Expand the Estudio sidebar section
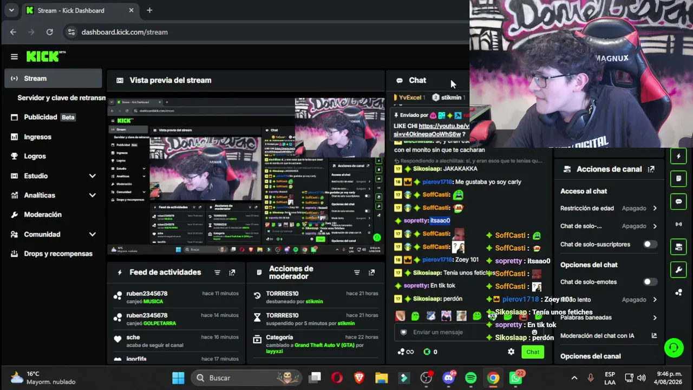Image resolution: width=693 pixels, height=390 pixels. coord(92,176)
